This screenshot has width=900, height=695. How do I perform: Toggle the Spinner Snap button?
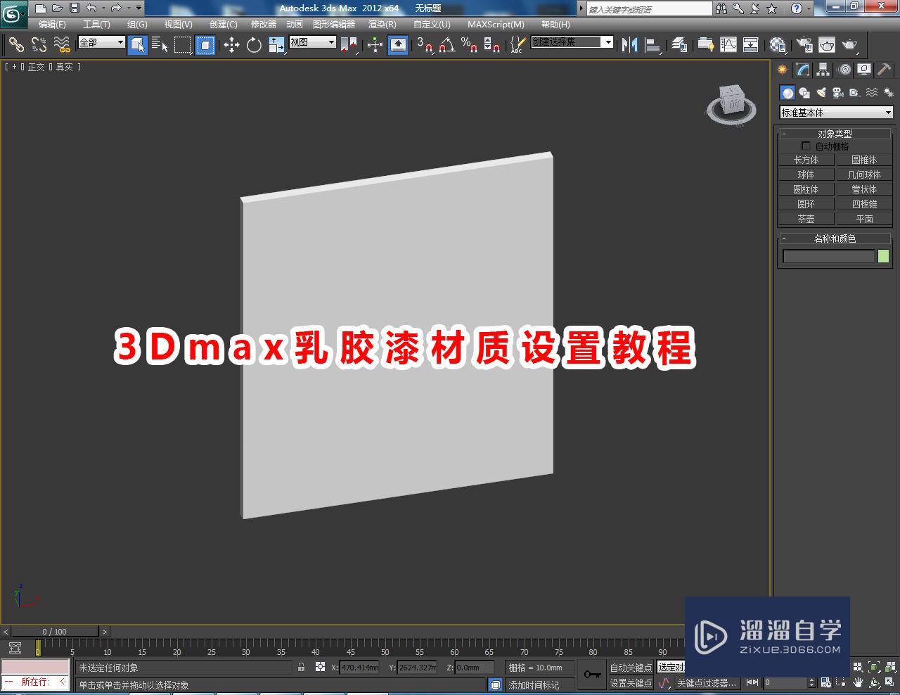492,45
